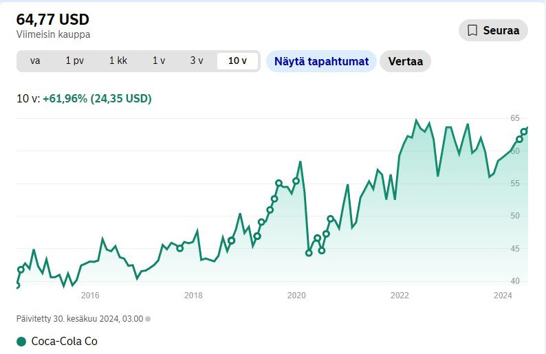Click the Seuraa follow button
This screenshot has height=354, width=546.
point(493,30)
